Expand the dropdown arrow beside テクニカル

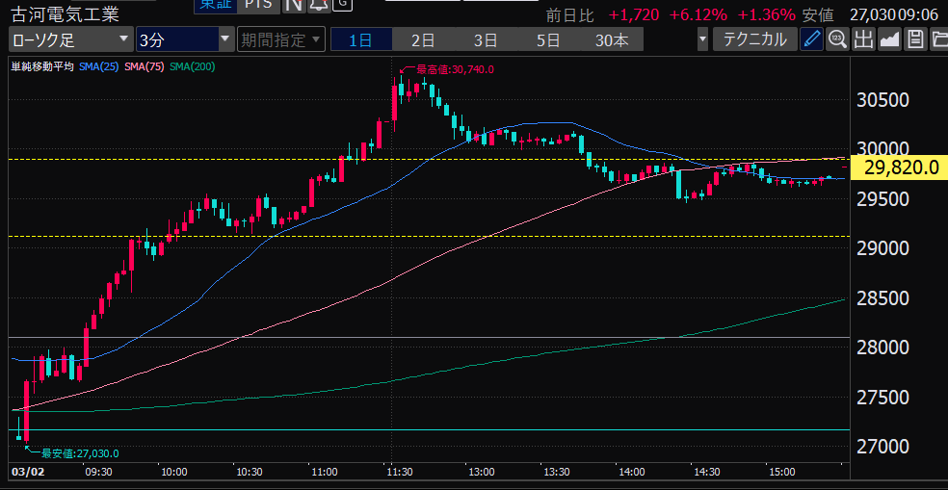(x=703, y=39)
